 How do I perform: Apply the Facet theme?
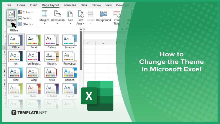pos(34,42)
